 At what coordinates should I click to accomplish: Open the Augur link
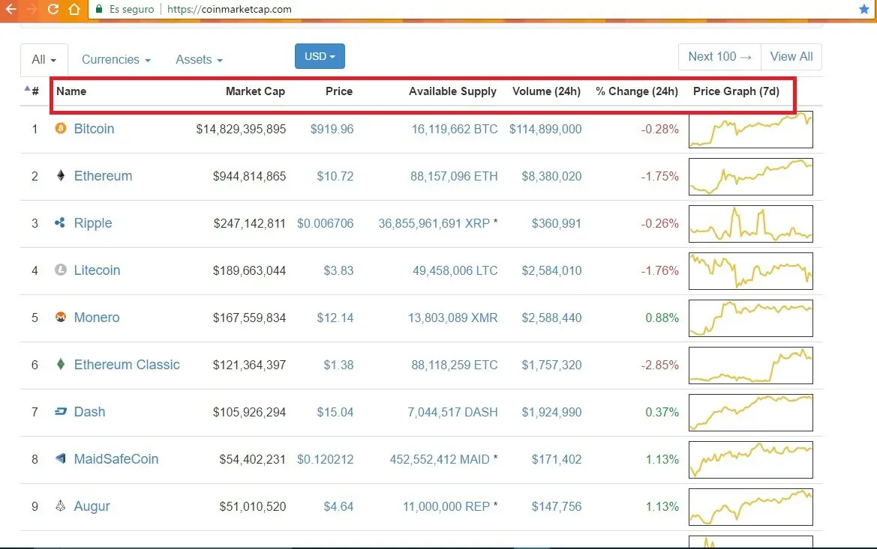tap(92, 506)
